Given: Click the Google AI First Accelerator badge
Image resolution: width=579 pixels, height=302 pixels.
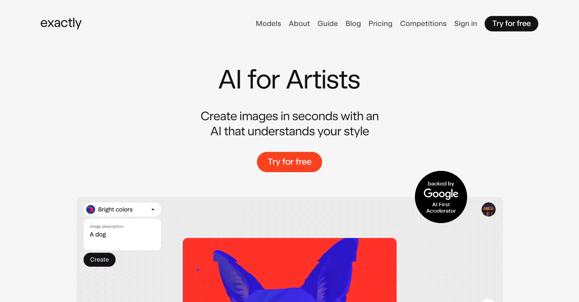Looking at the screenshot, I should tap(441, 197).
